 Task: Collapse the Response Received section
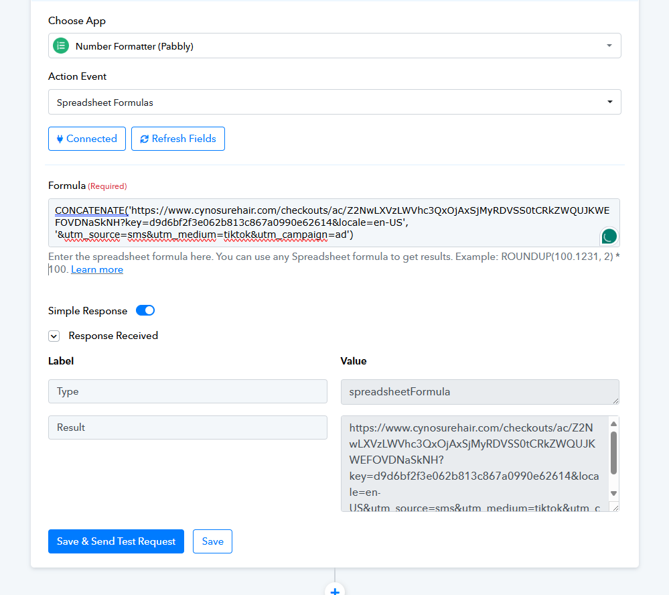[x=54, y=336]
